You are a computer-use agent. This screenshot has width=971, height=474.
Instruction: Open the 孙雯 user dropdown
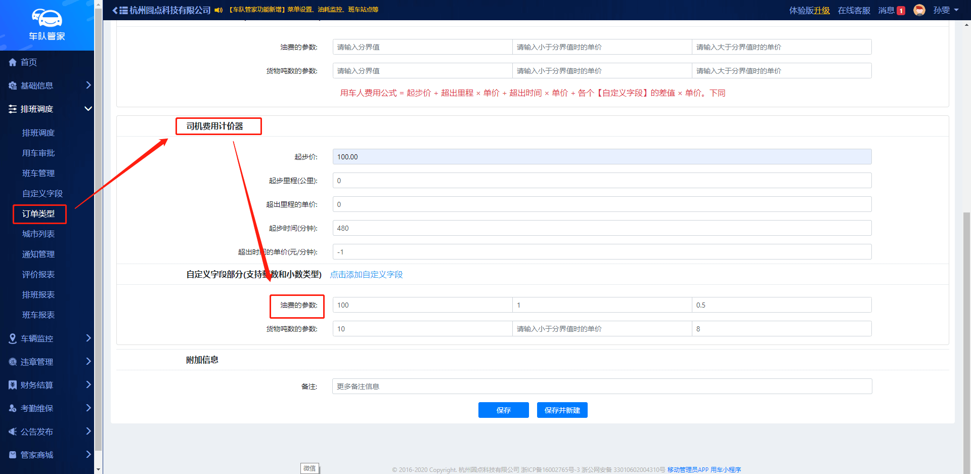[x=946, y=10]
